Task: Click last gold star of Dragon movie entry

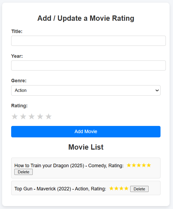Action: (x=149, y=165)
